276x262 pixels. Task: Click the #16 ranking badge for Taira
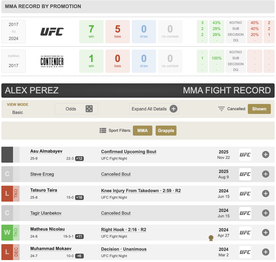coord(79,198)
